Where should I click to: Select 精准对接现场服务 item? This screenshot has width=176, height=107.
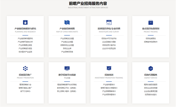point(151,85)
